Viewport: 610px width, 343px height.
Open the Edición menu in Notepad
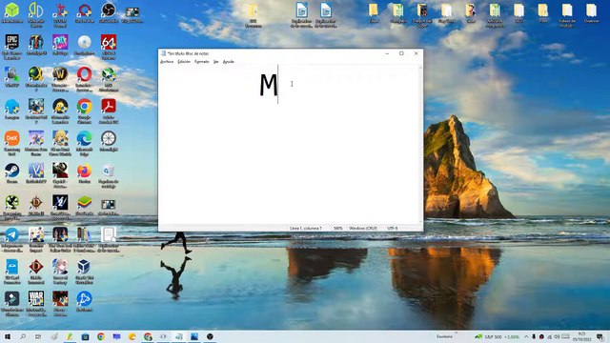tap(184, 62)
